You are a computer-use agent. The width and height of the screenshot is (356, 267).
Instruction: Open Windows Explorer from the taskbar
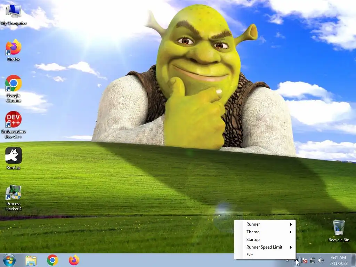(31, 260)
